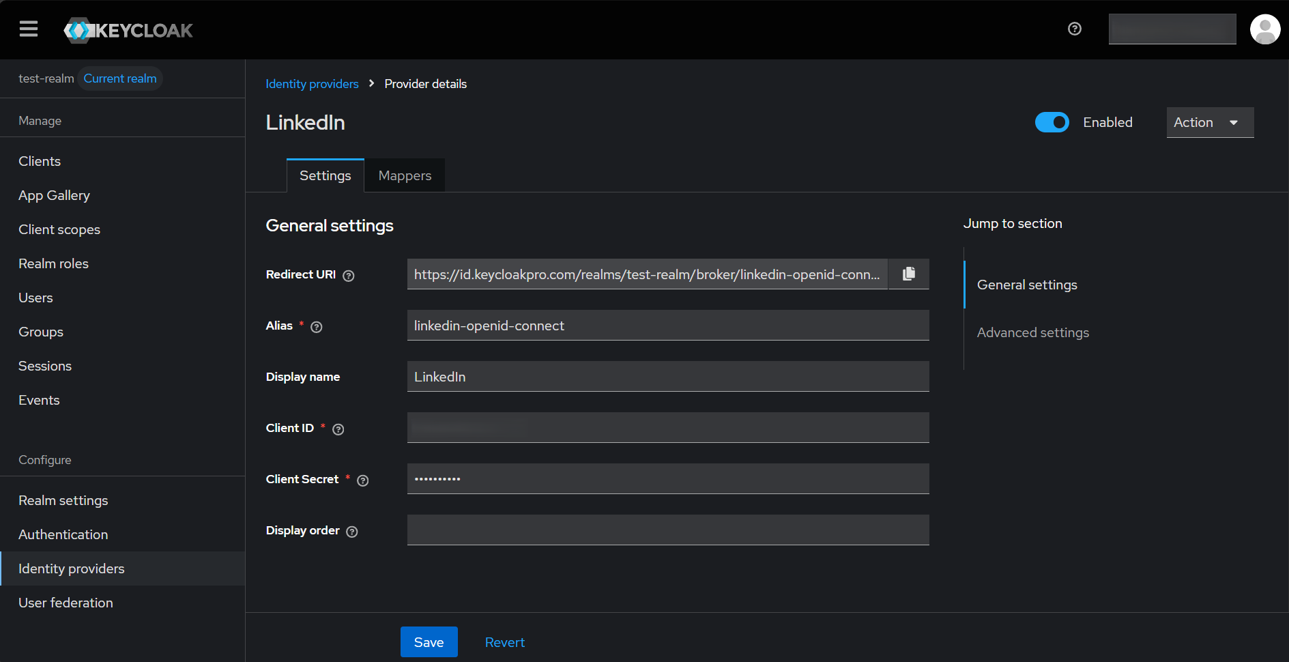The width and height of the screenshot is (1289, 662).
Task: Show help for Client Secret field
Action: [363, 480]
